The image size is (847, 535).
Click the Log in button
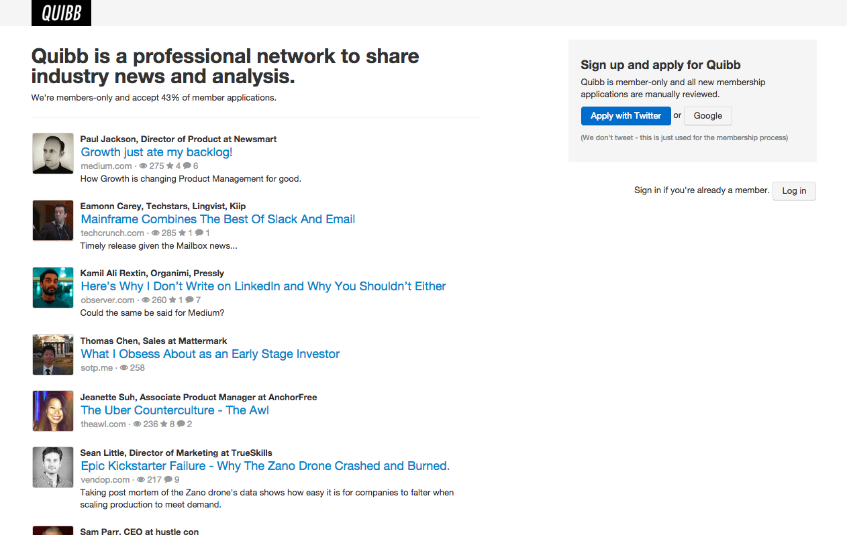pyautogui.click(x=794, y=190)
